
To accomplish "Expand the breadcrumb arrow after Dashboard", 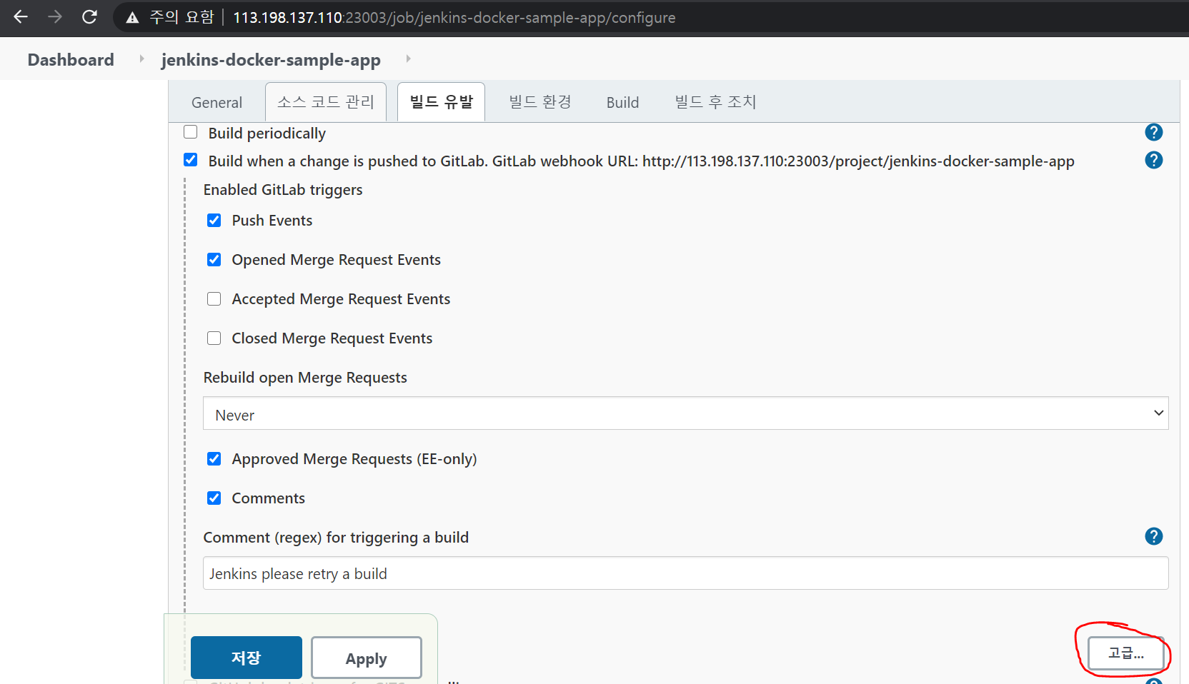I will 141,59.
